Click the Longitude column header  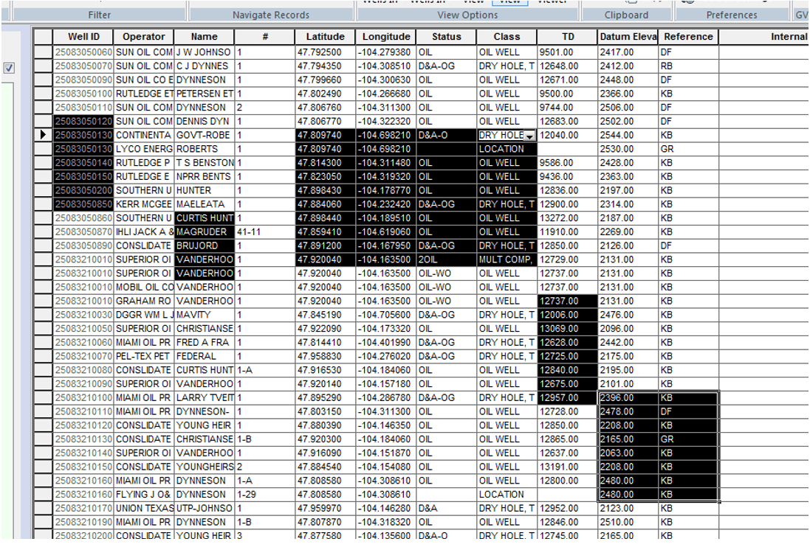386,37
